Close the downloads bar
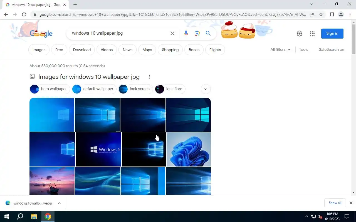The image size is (356, 222). (351, 203)
